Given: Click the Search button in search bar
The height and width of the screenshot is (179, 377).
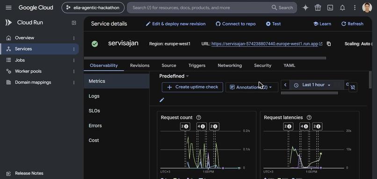Looking at the screenshot, I should pos(283,7).
